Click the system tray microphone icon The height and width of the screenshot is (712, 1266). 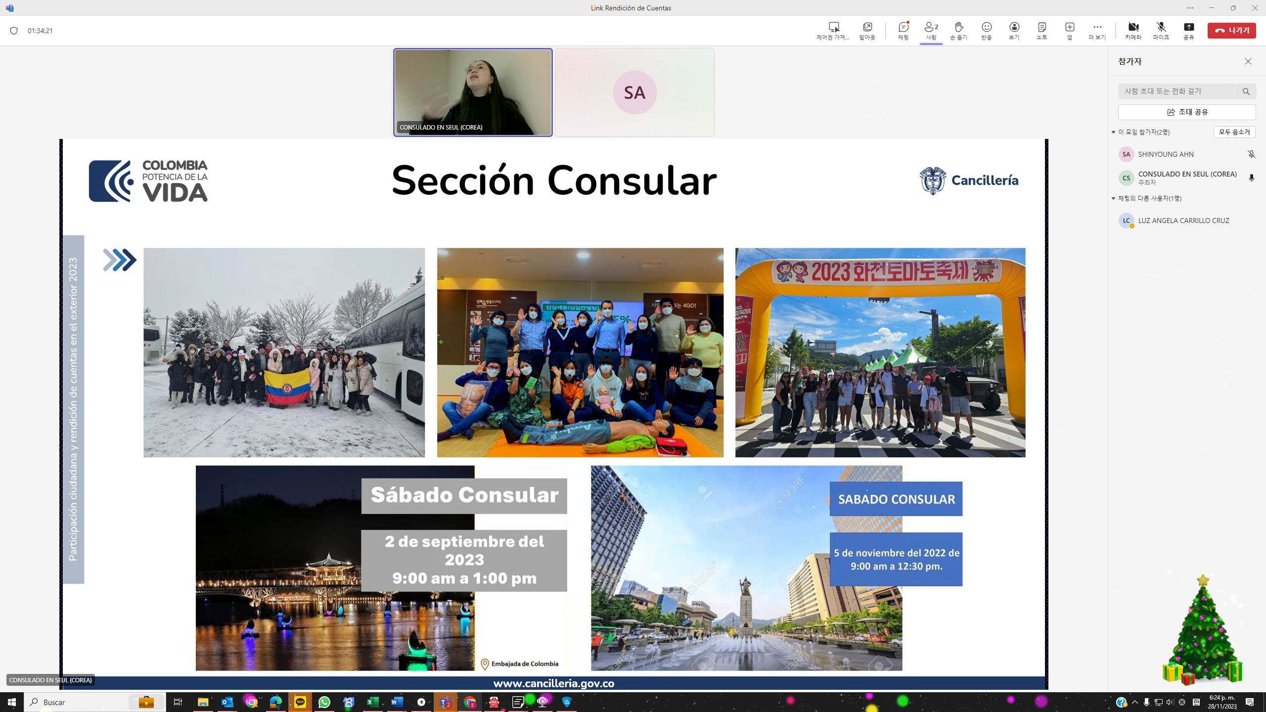1146,702
